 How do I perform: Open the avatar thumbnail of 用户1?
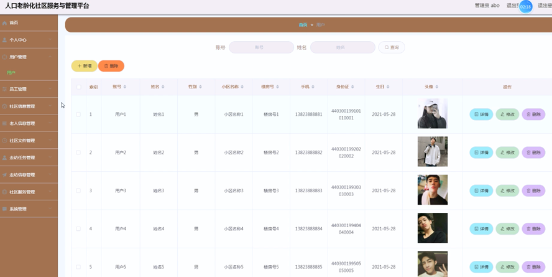[x=432, y=113]
